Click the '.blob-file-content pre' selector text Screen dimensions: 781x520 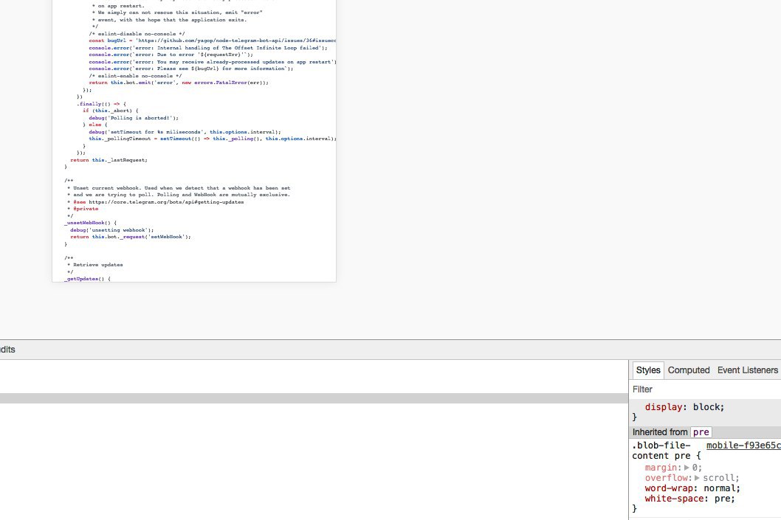tap(666, 451)
